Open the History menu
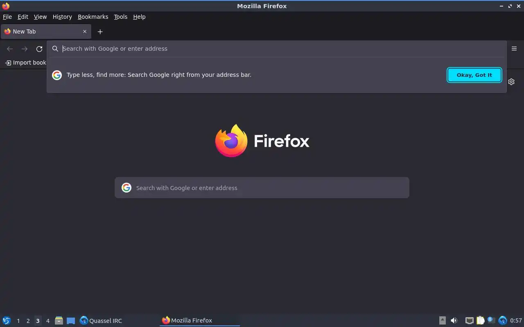The height and width of the screenshot is (327, 524). [62, 17]
